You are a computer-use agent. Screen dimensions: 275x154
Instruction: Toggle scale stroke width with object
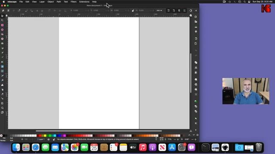168,10
